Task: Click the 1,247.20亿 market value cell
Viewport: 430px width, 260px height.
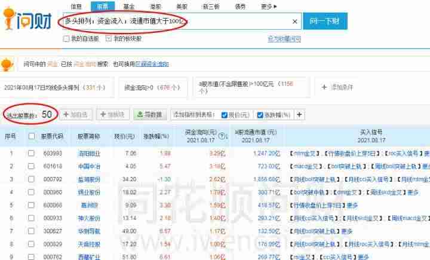Action: tap(266, 154)
